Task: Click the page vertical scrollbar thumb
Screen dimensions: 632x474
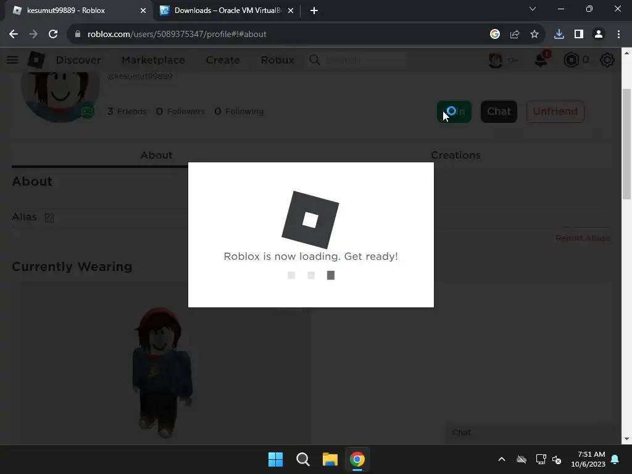Action: coord(626,144)
